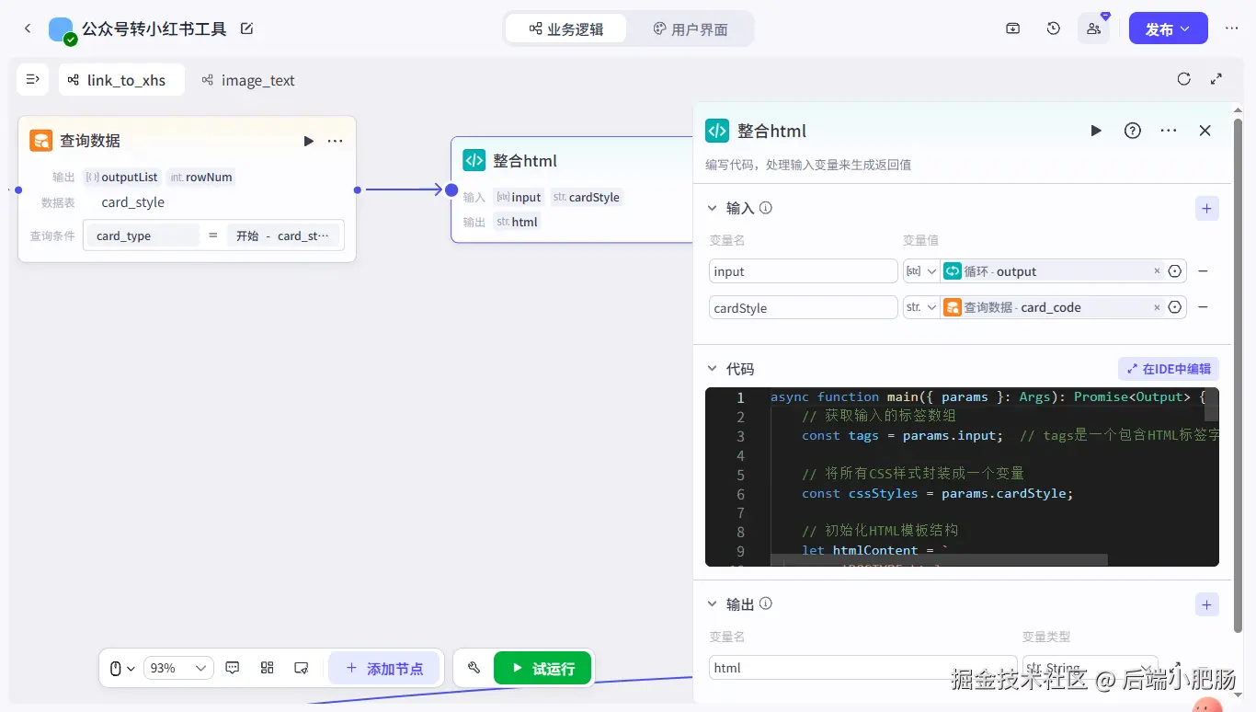
Task: Open 整合html panel more options
Action: pos(1169,131)
